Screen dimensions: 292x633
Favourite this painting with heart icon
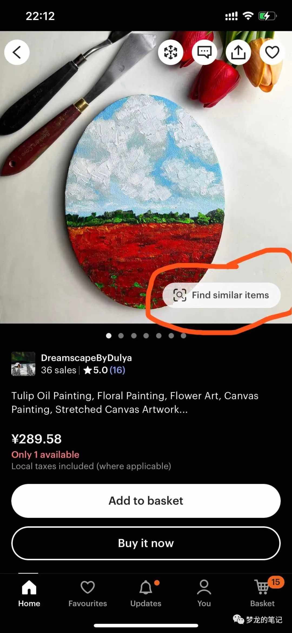click(x=272, y=52)
